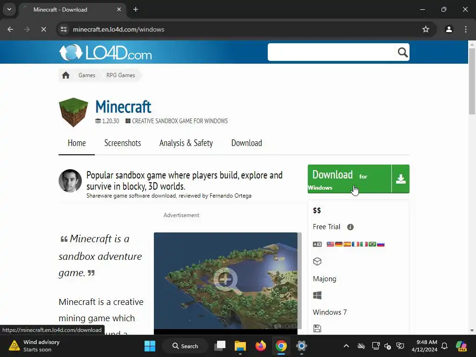Viewport: 476px width, 357px height.
Task: Click the German flag icon
Action: pos(339,245)
